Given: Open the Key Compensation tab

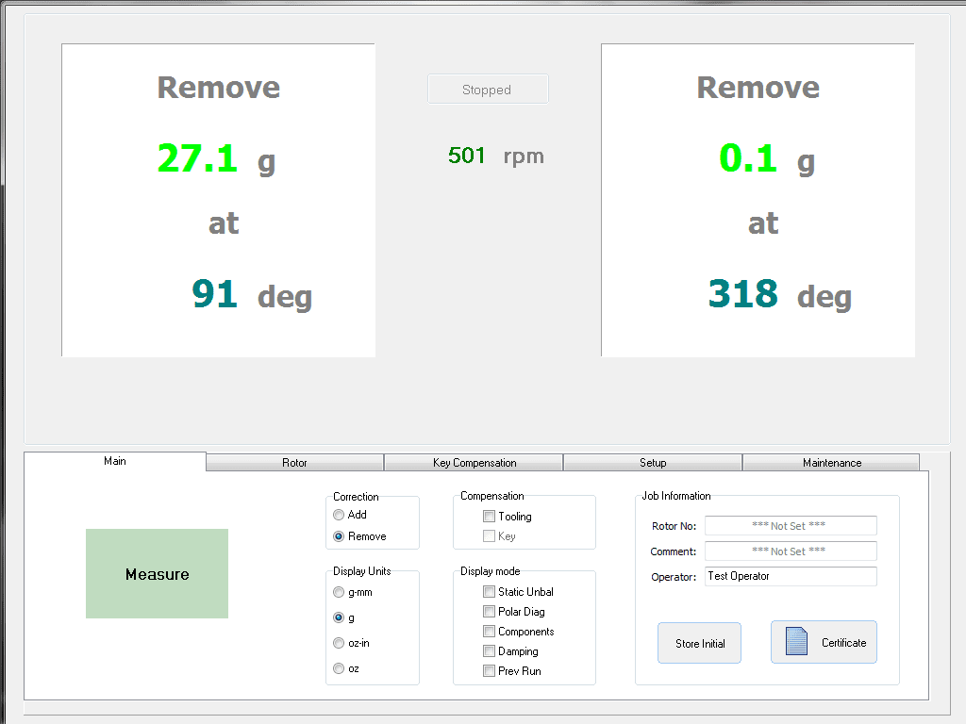Looking at the screenshot, I should 475,463.
